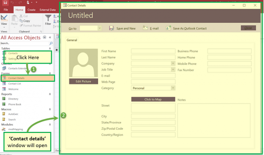This screenshot has width=264, height=155.
Task: Select the Phone Book report
Action: pyautogui.click(x=14, y=104)
